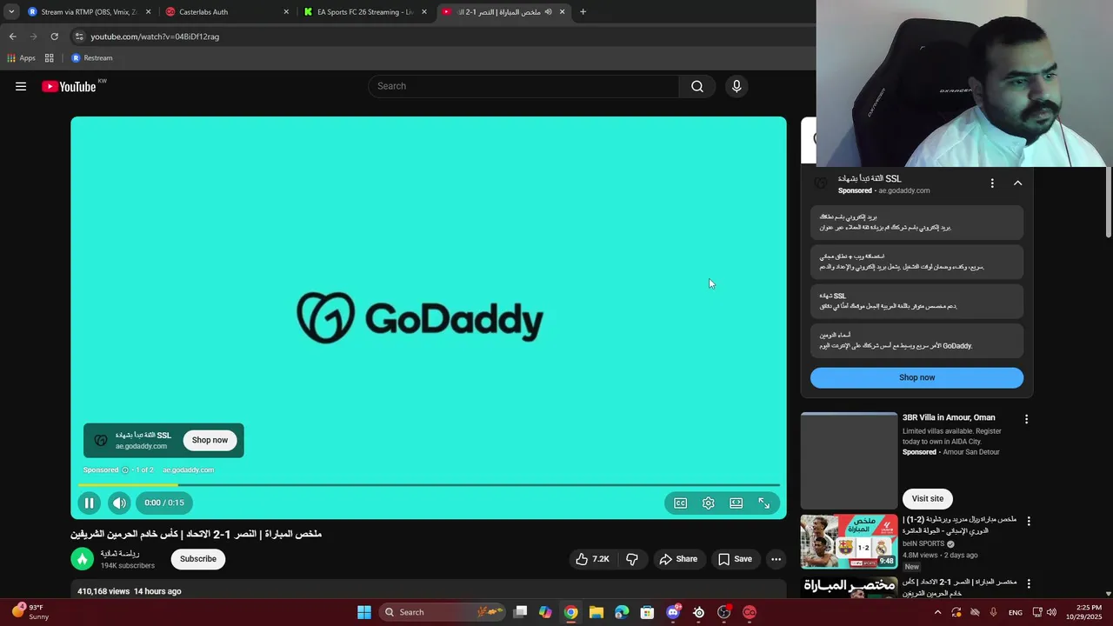This screenshot has width=1113, height=626.
Task: Open the YouTube guide hamburger menu
Action: click(21, 86)
